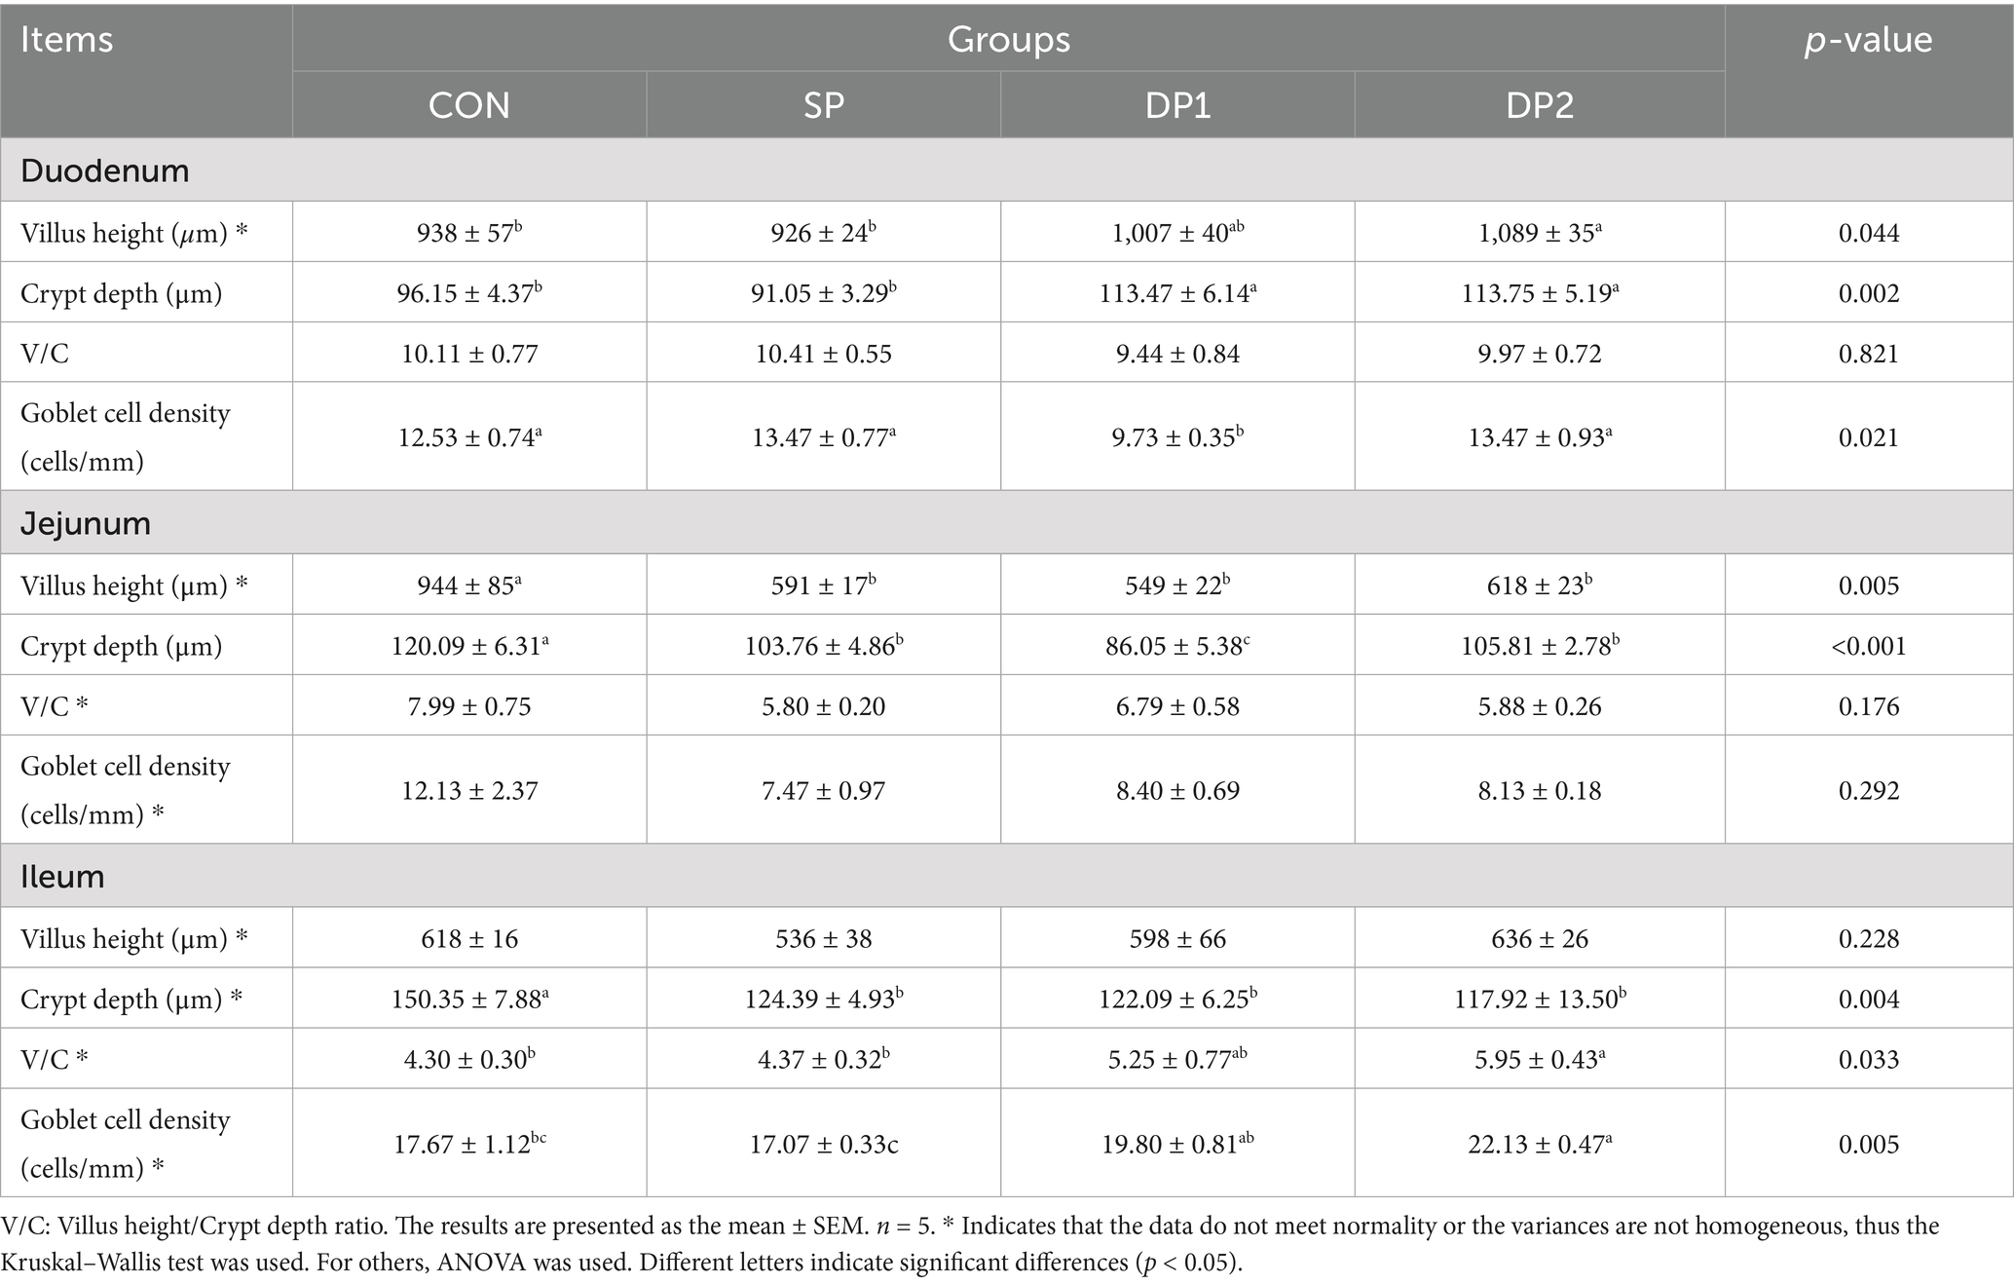The width and height of the screenshot is (2014, 1284).
Task: Click the Jejunum section row
Action: [x=86, y=523]
